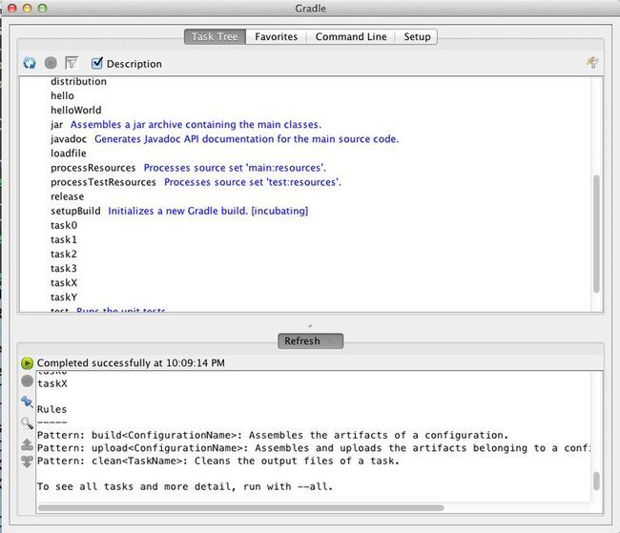Screen dimensions: 620x533
Task: Switch to the Task Tree tab
Action: coord(215,37)
